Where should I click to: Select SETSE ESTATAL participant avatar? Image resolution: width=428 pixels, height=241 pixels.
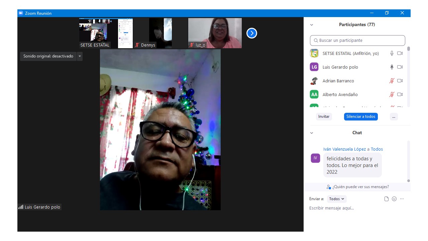coord(314,53)
